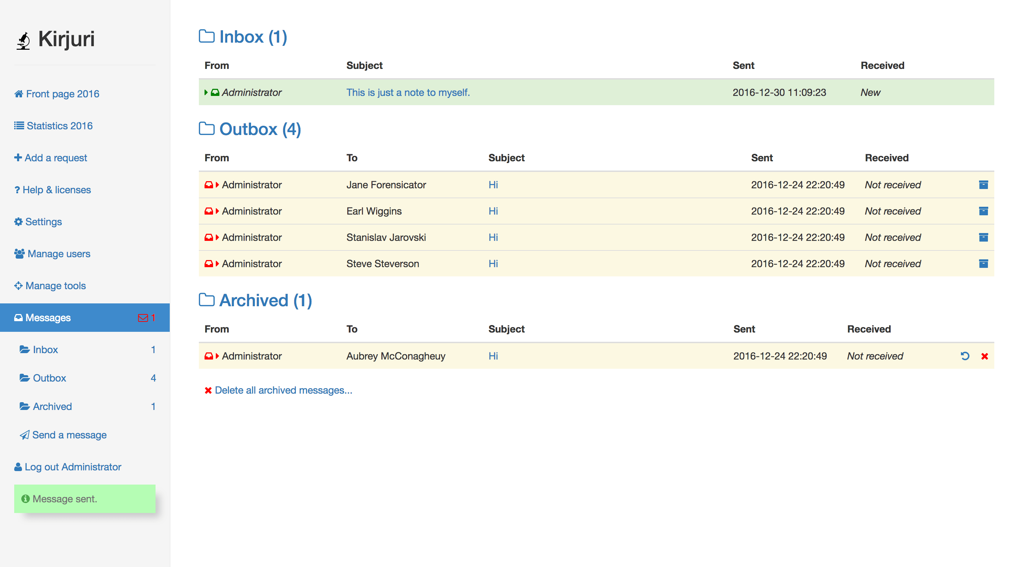Expand arrow on archived Administrator message

coord(217,356)
